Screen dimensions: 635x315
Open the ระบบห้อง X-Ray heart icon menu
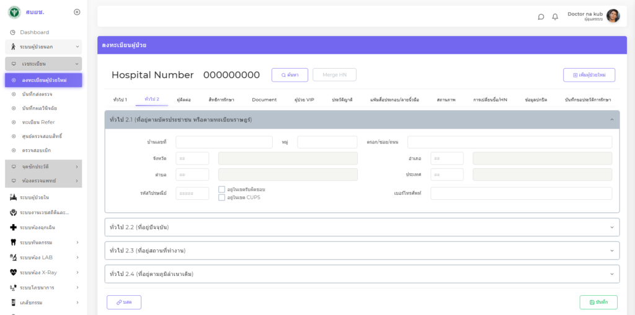13,272
